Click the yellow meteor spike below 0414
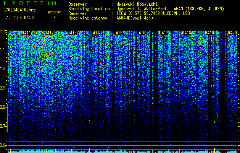The width and height of the screenshot is (240, 153). 89,150
